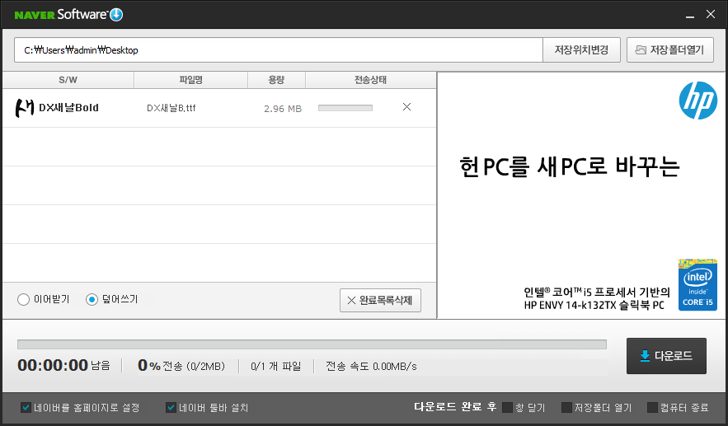Start the download with 다운로드 button

click(666, 356)
